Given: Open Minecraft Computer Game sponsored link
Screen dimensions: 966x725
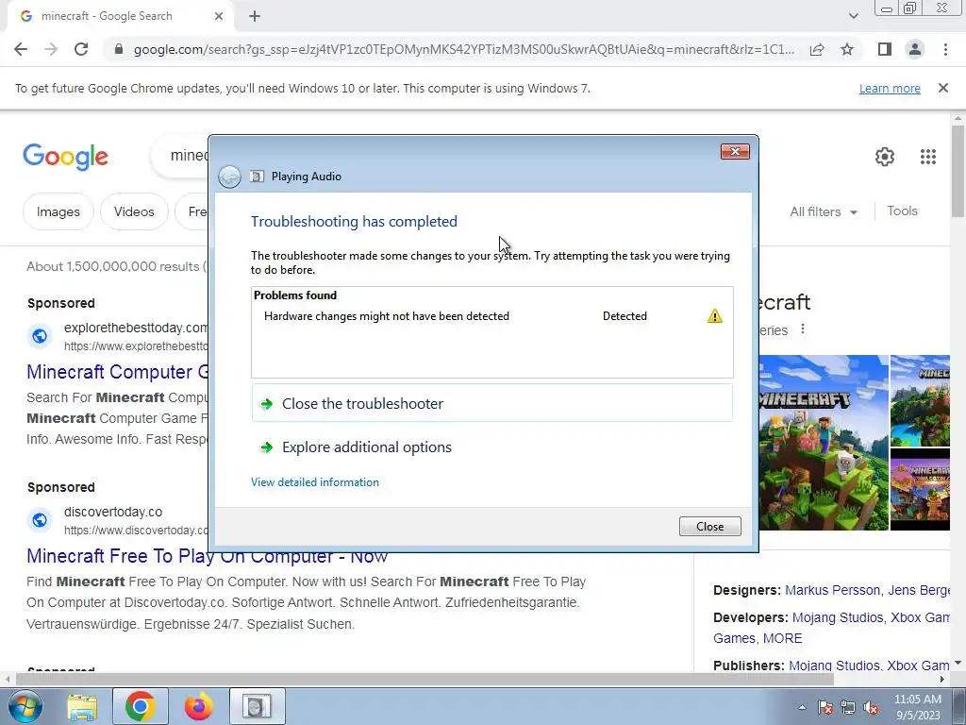Looking at the screenshot, I should tap(118, 372).
